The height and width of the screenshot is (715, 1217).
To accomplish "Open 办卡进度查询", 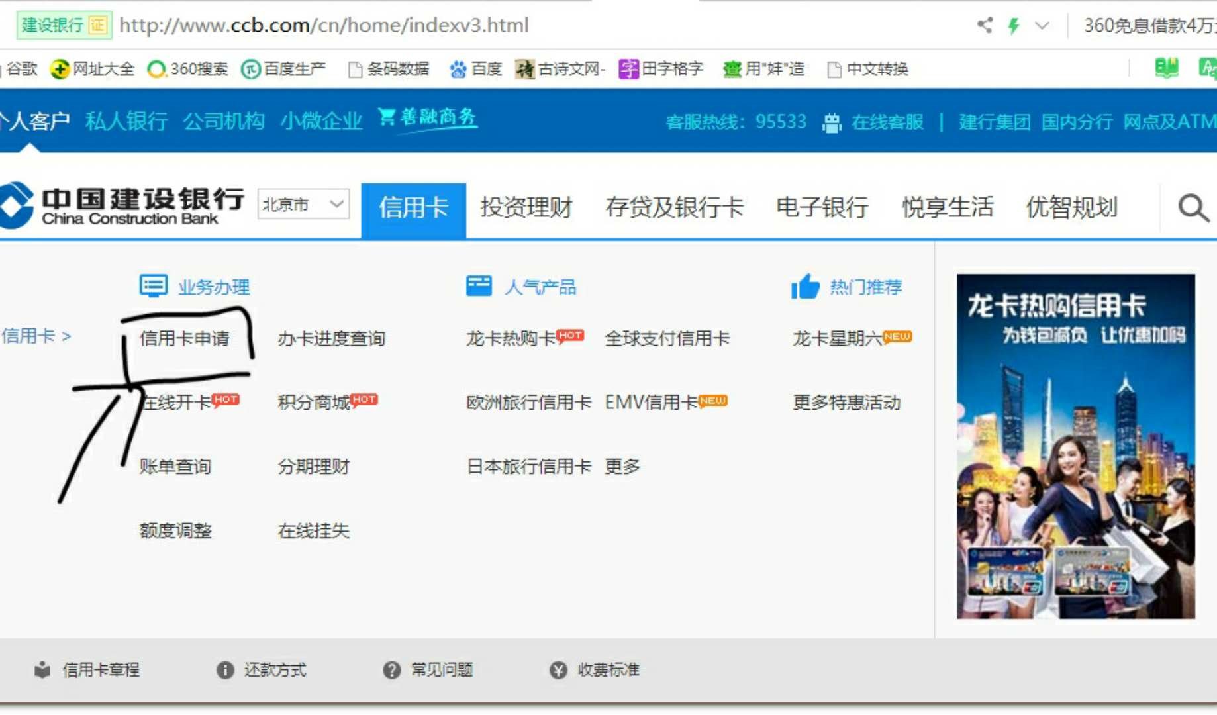I will pos(331,338).
